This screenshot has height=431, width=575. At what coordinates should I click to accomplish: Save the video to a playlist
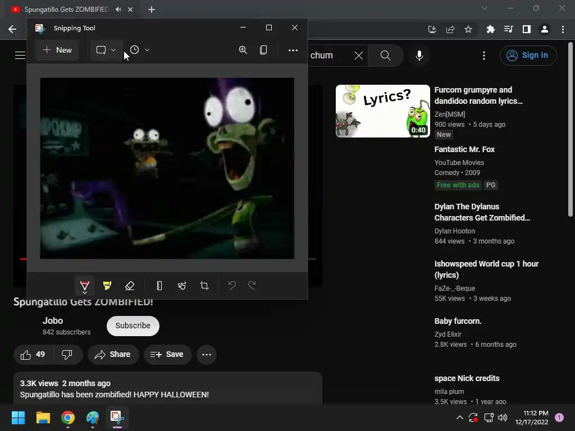167,355
